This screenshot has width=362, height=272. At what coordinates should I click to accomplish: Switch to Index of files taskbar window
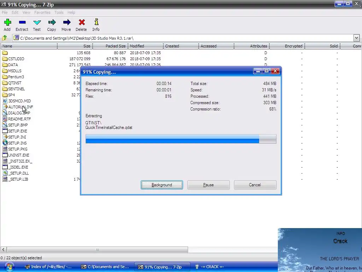48,267
